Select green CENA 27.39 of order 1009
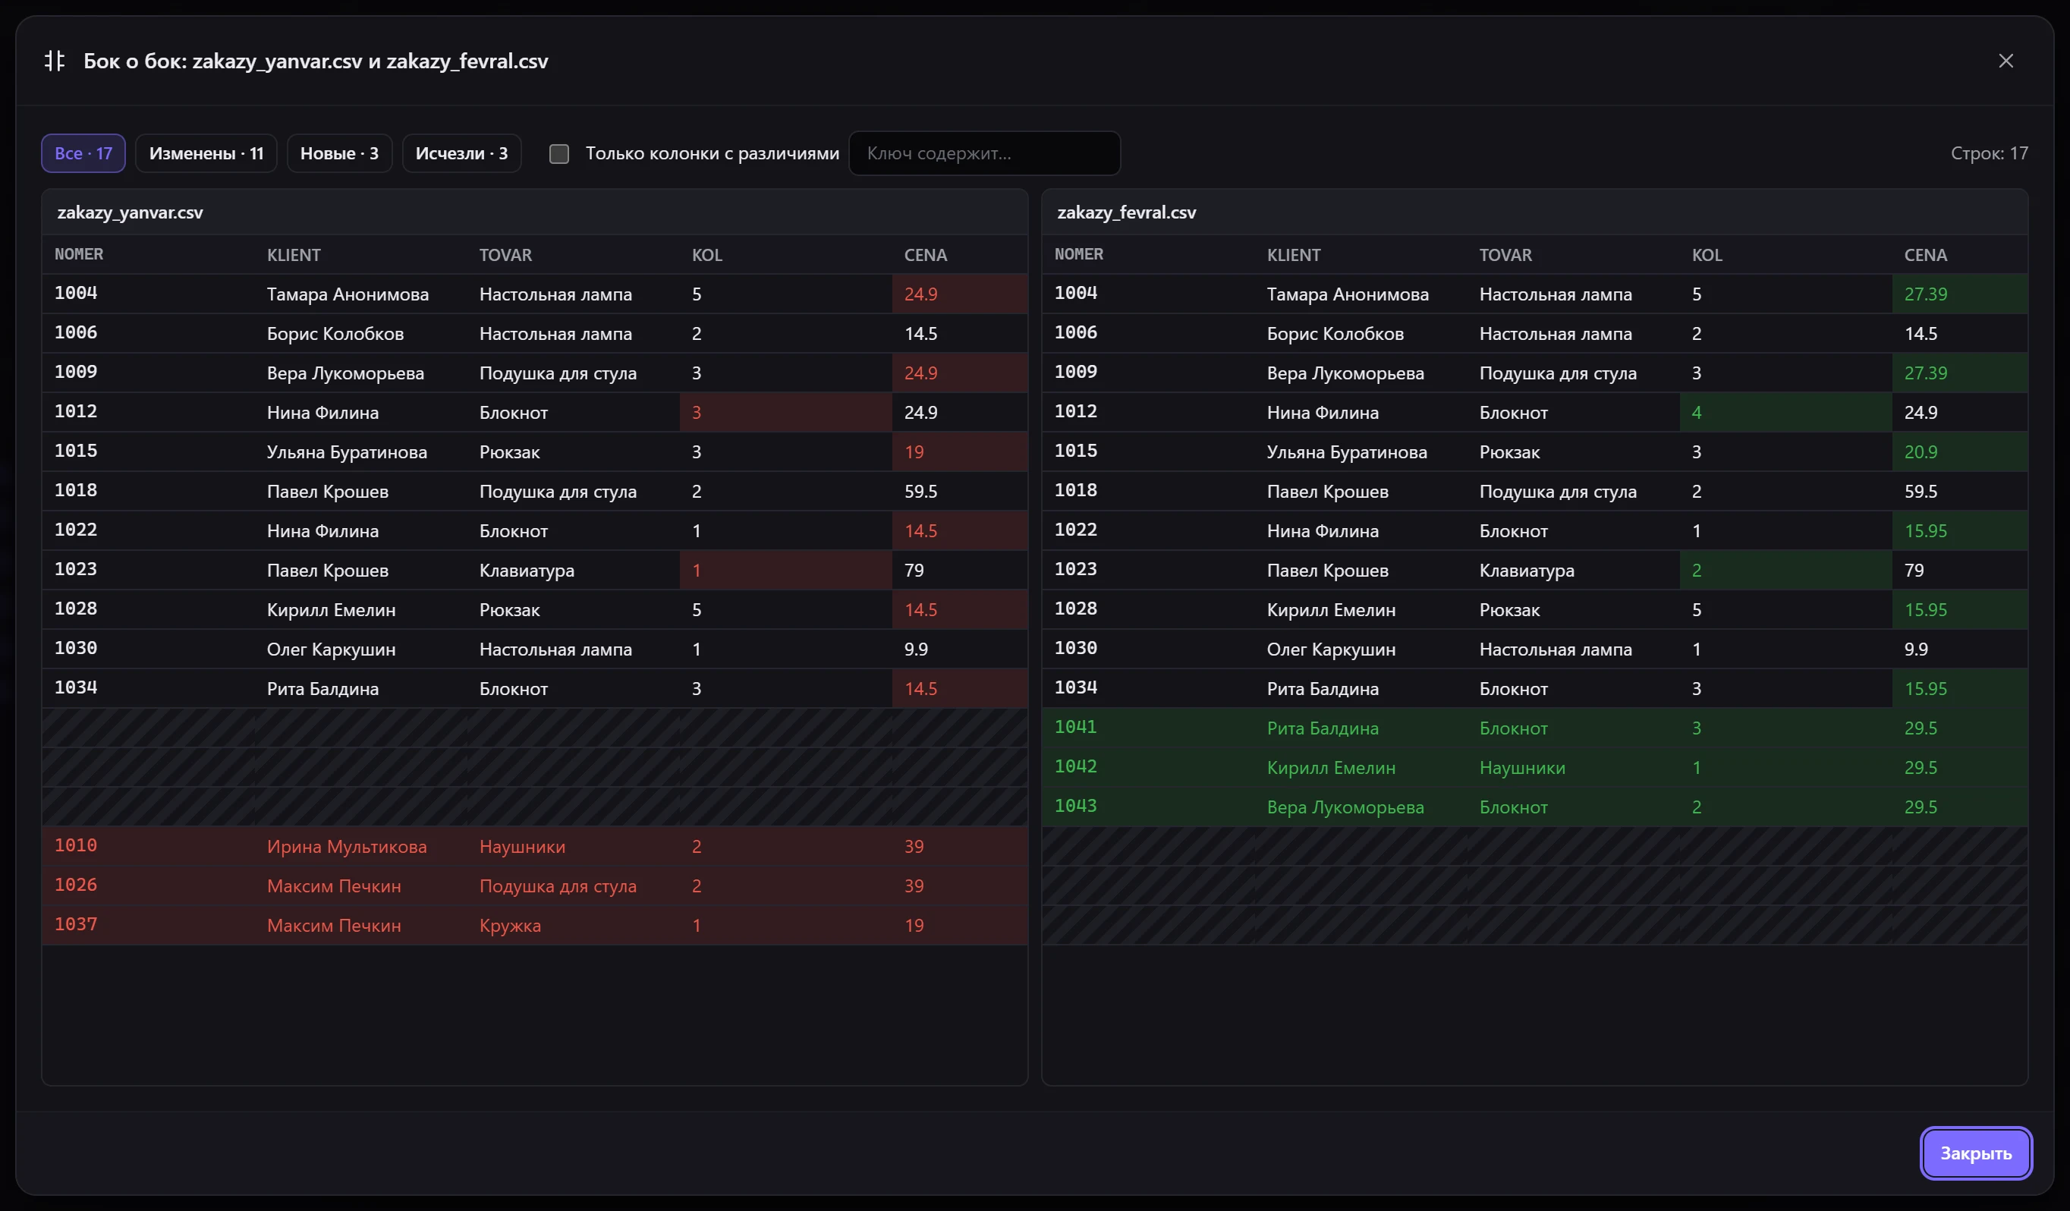This screenshot has width=2070, height=1211. [1959, 373]
